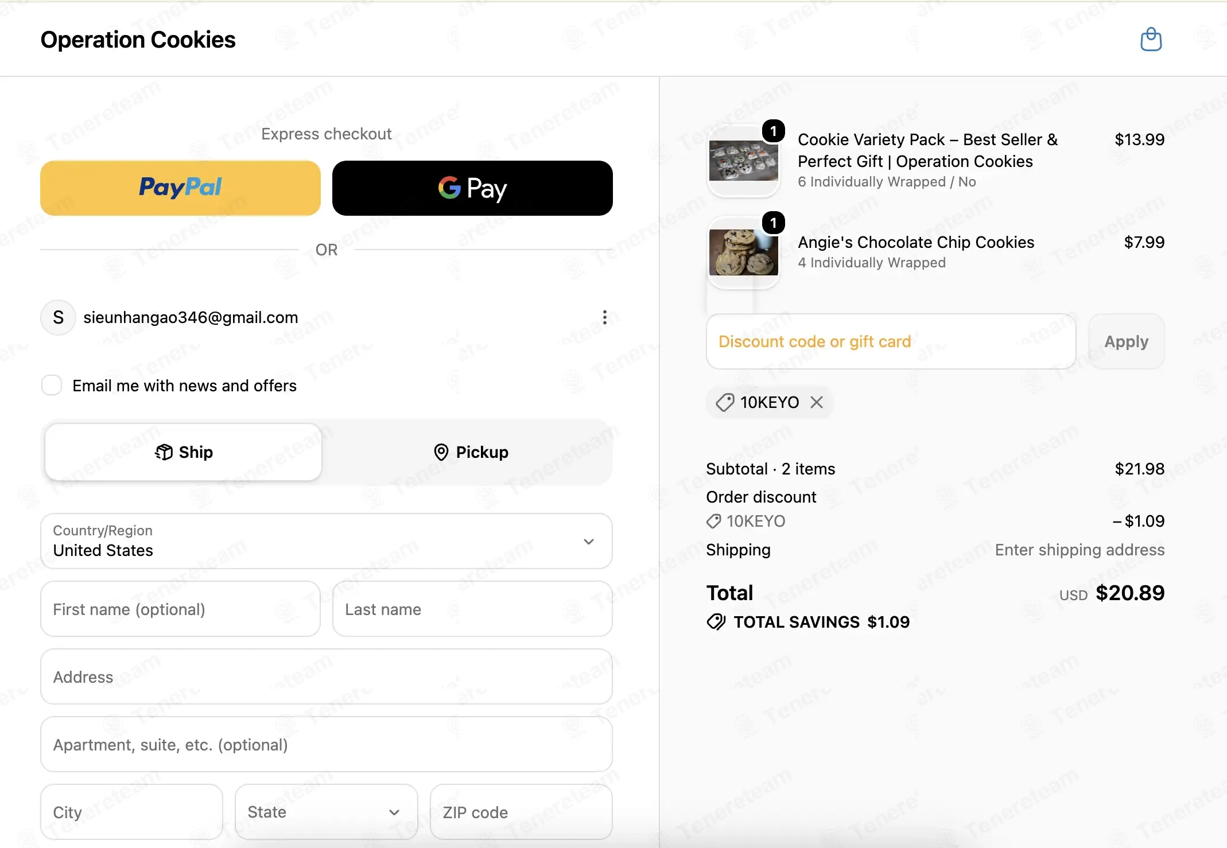Click the Angie's Chocolate Chip Cookies title
The height and width of the screenshot is (848, 1227).
916,242
